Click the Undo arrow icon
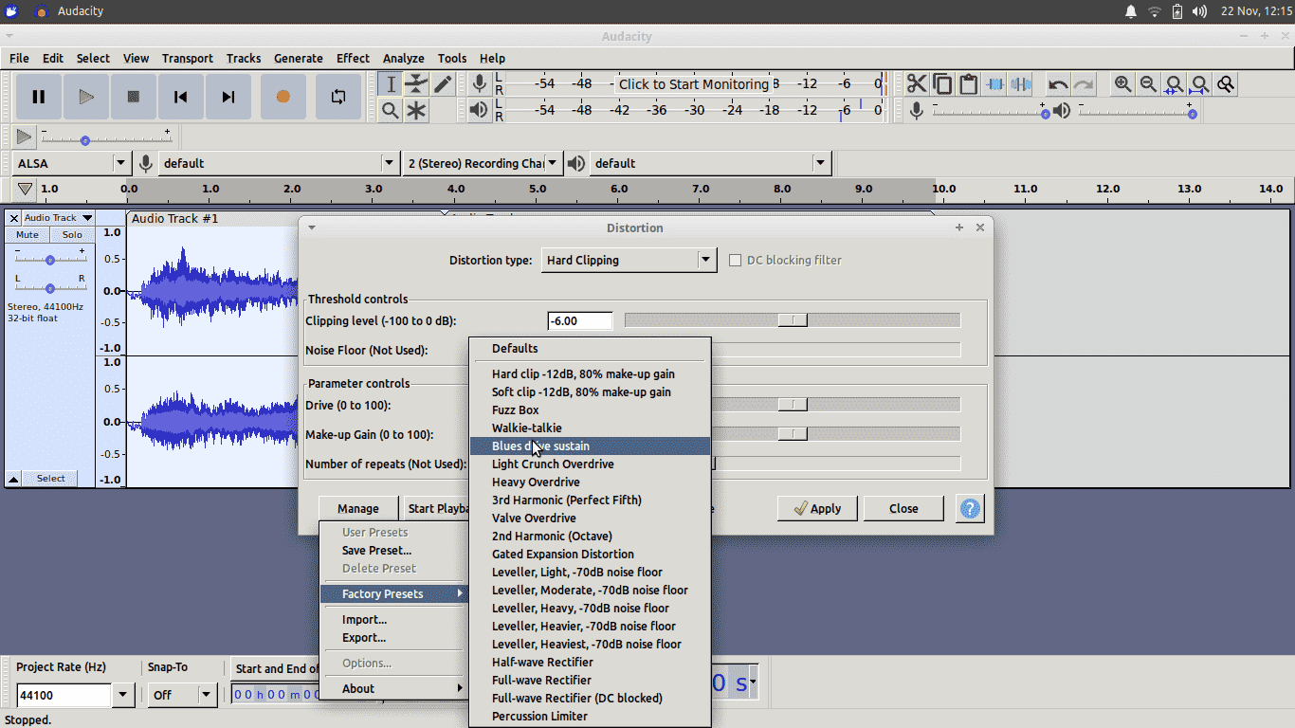Image resolution: width=1295 pixels, height=728 pixels. (x=1058, y=84)
